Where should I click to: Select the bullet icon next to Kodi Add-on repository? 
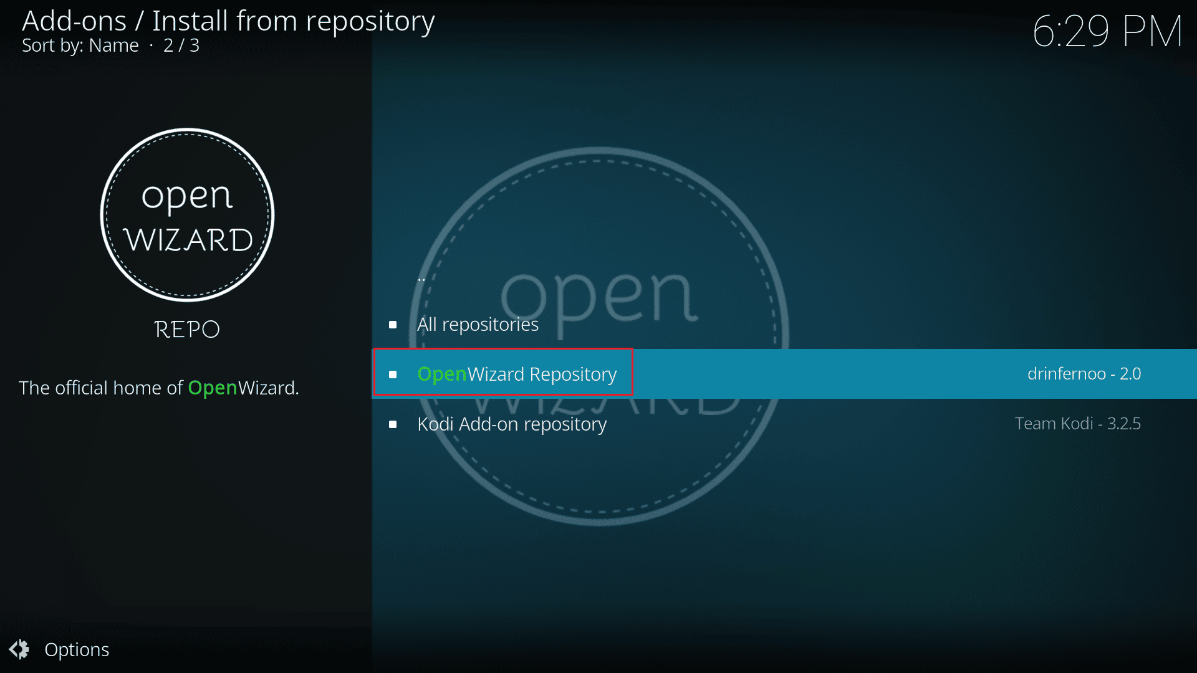tap(392, 423)
